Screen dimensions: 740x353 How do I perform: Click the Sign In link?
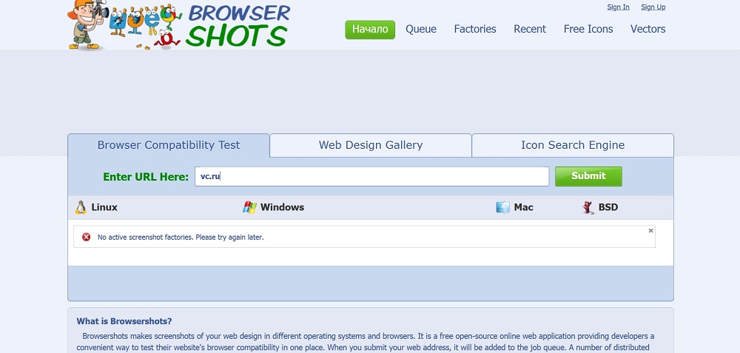click(x=618, y=7)
